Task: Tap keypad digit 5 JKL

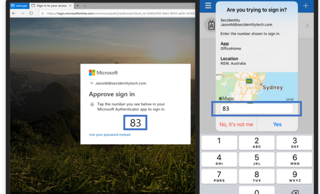Action: (x=256, y=160)
